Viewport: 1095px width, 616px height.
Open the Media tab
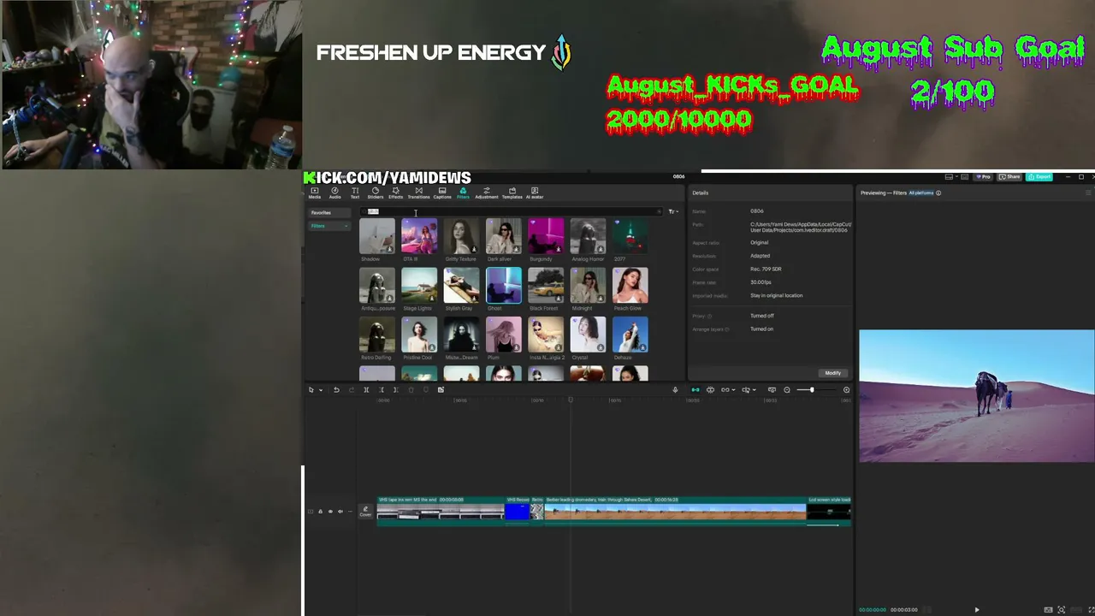314,192
